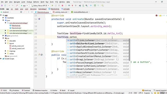Choose setOnHoverListener suggestion
This screenshot has height=94, width=167.
(97, 69)
